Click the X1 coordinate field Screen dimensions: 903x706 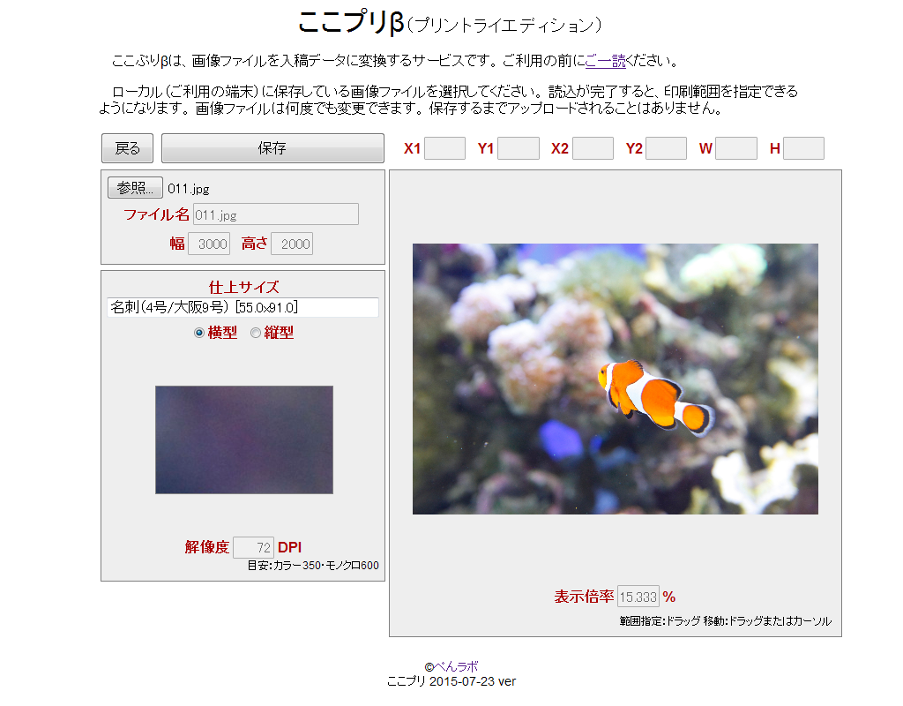(x=444, y=148)
